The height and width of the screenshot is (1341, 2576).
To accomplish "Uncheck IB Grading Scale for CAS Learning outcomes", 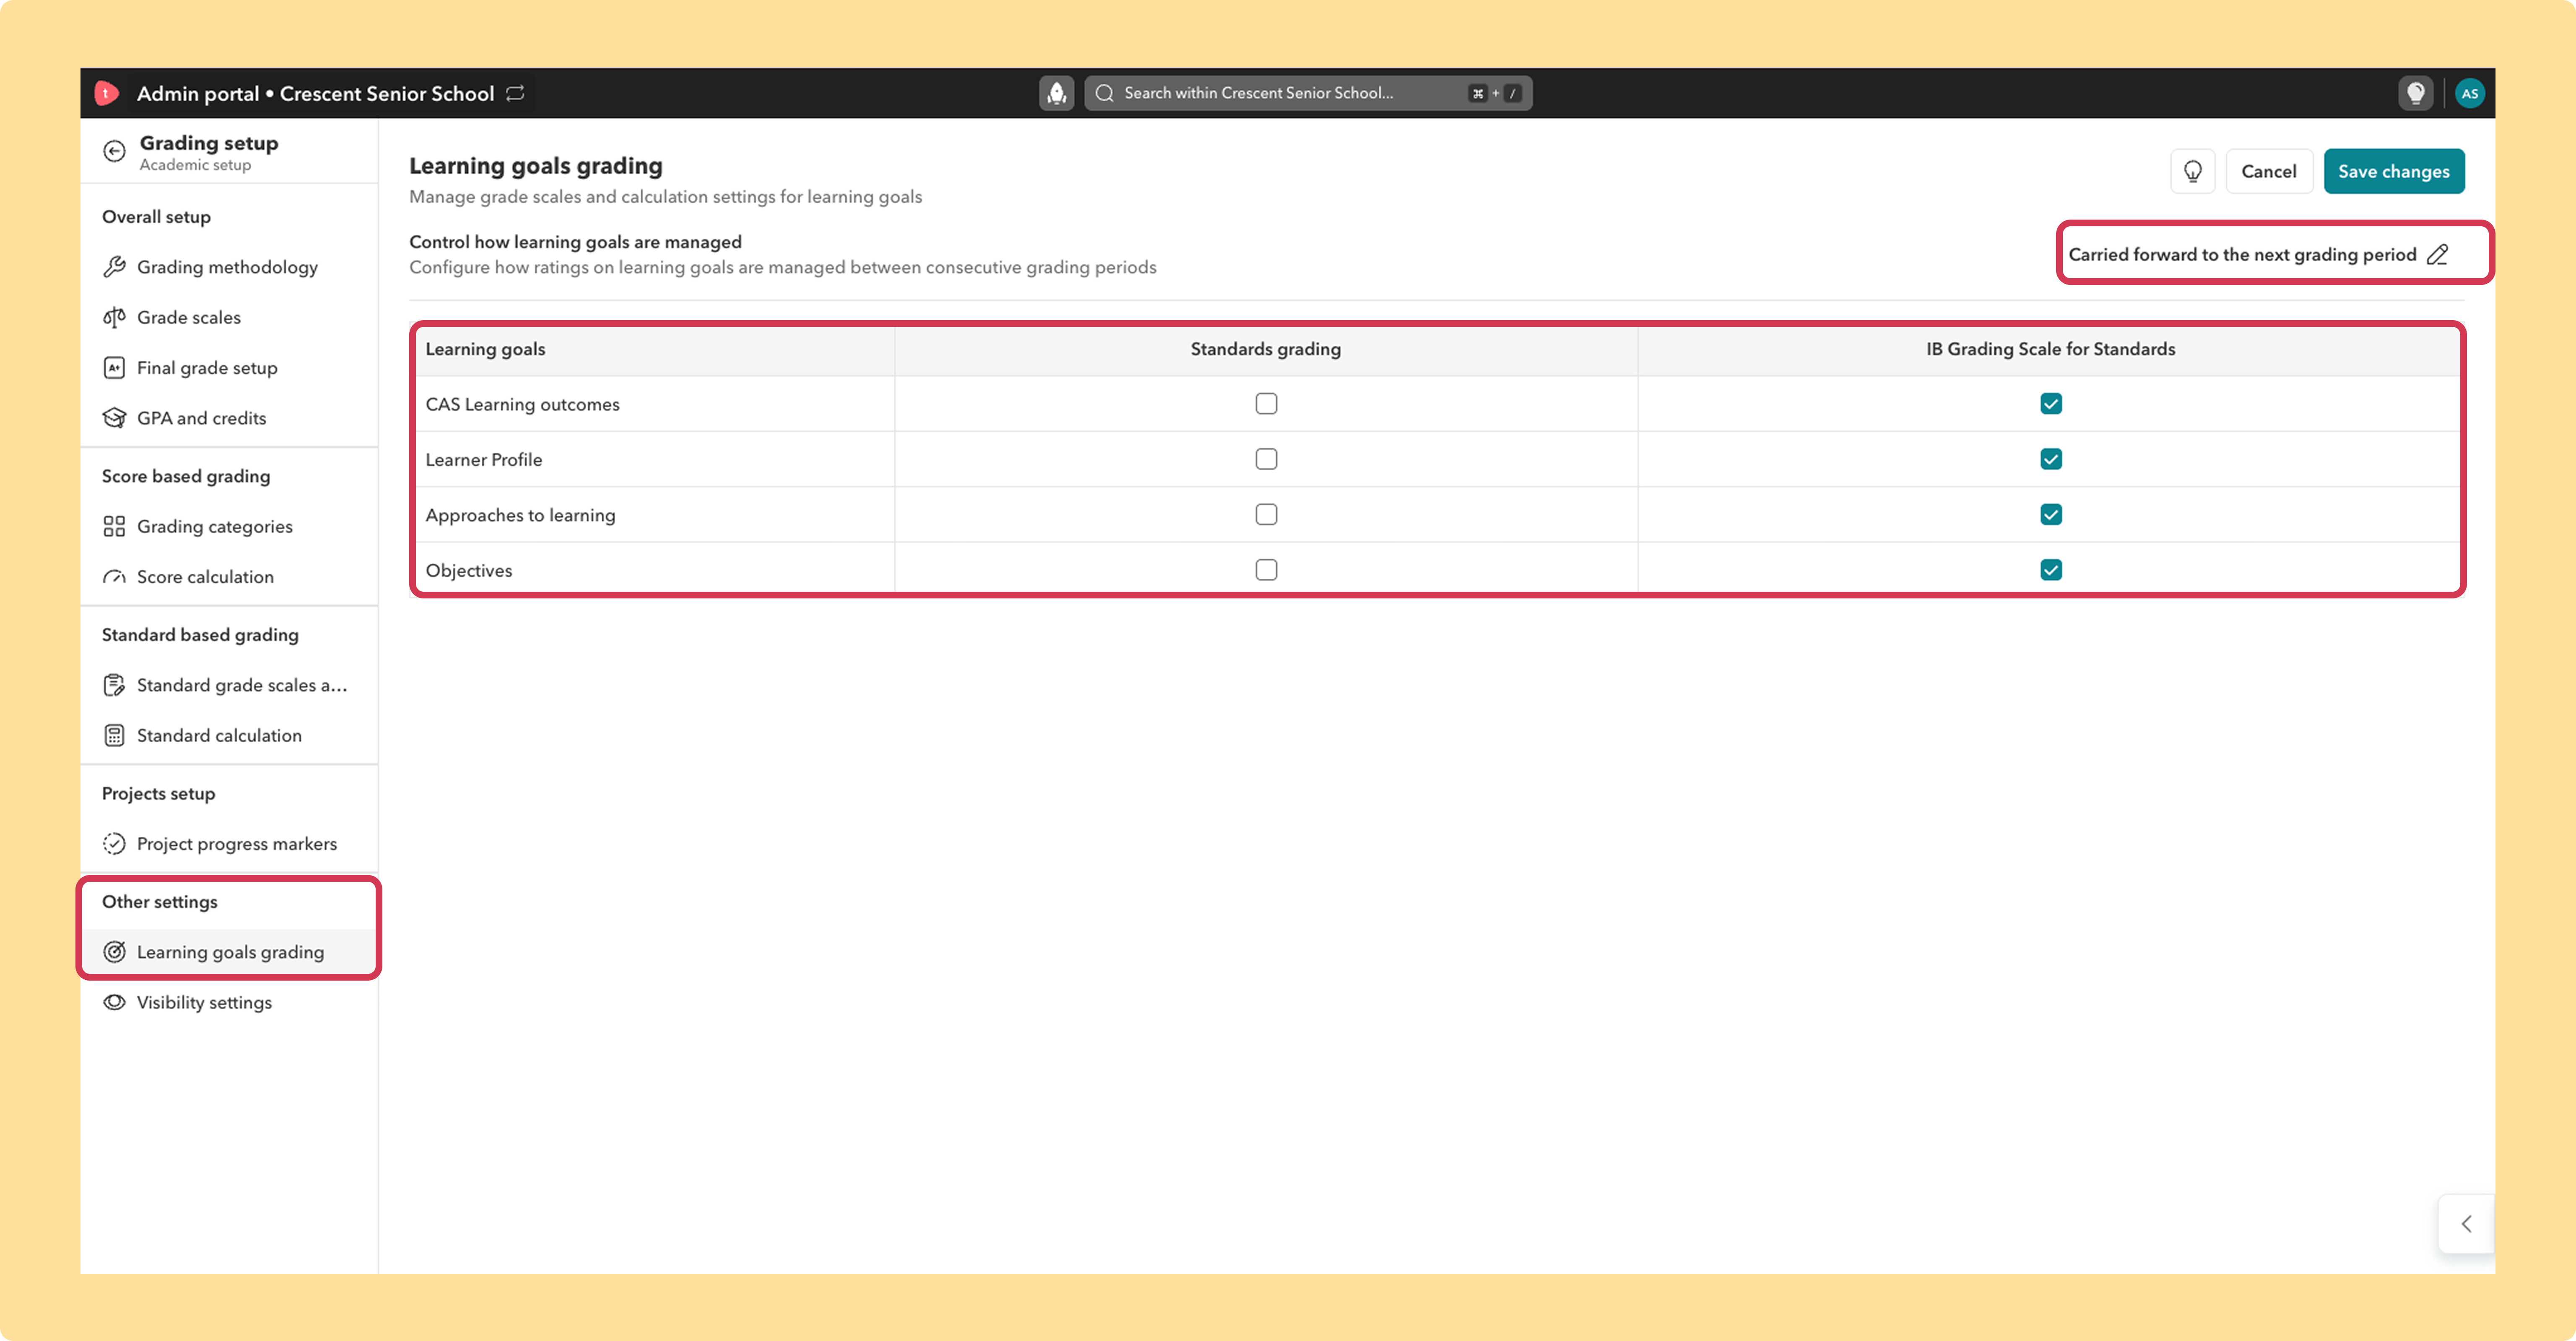I will click(2051, 404).
